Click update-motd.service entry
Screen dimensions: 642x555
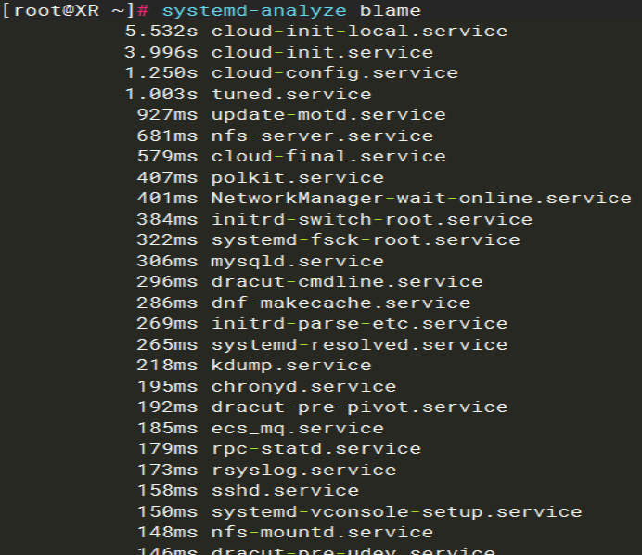[x=328, y=115]
